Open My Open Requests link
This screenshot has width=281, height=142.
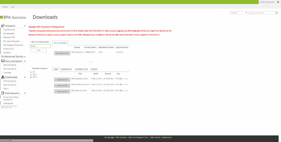click(x=12, y=41)
